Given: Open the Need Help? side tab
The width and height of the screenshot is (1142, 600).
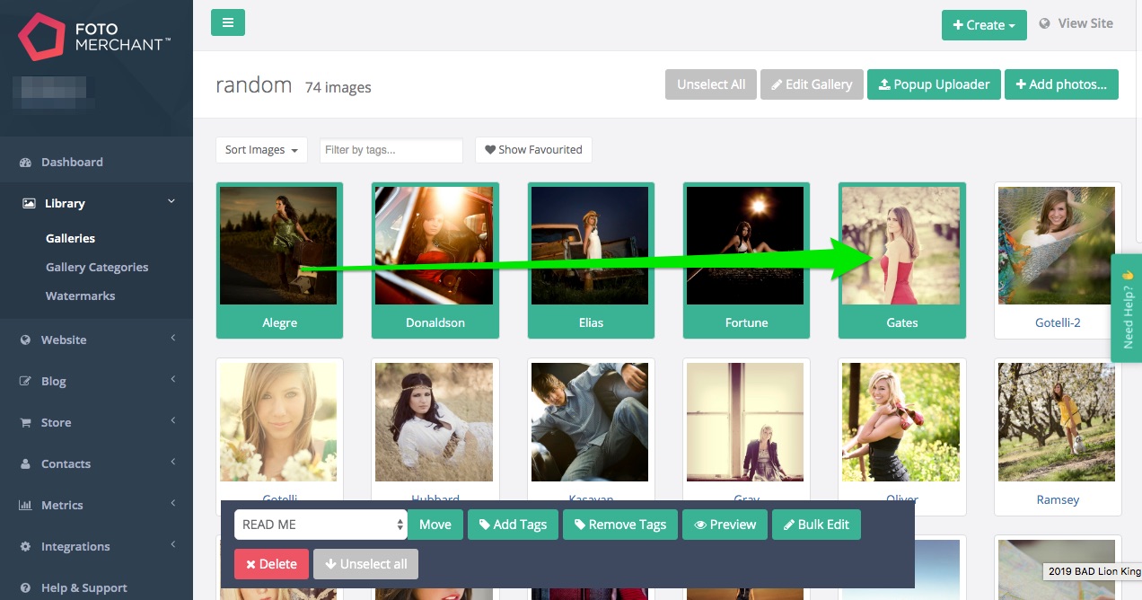Looking at the screenshot, I should 1127,308.
